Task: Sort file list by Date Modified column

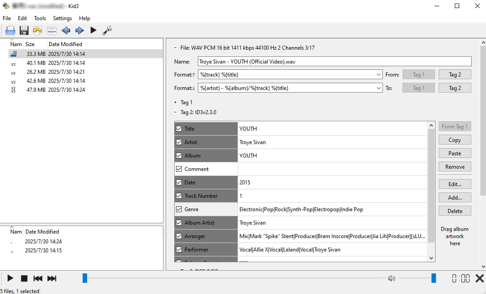Action: (65, 44)
